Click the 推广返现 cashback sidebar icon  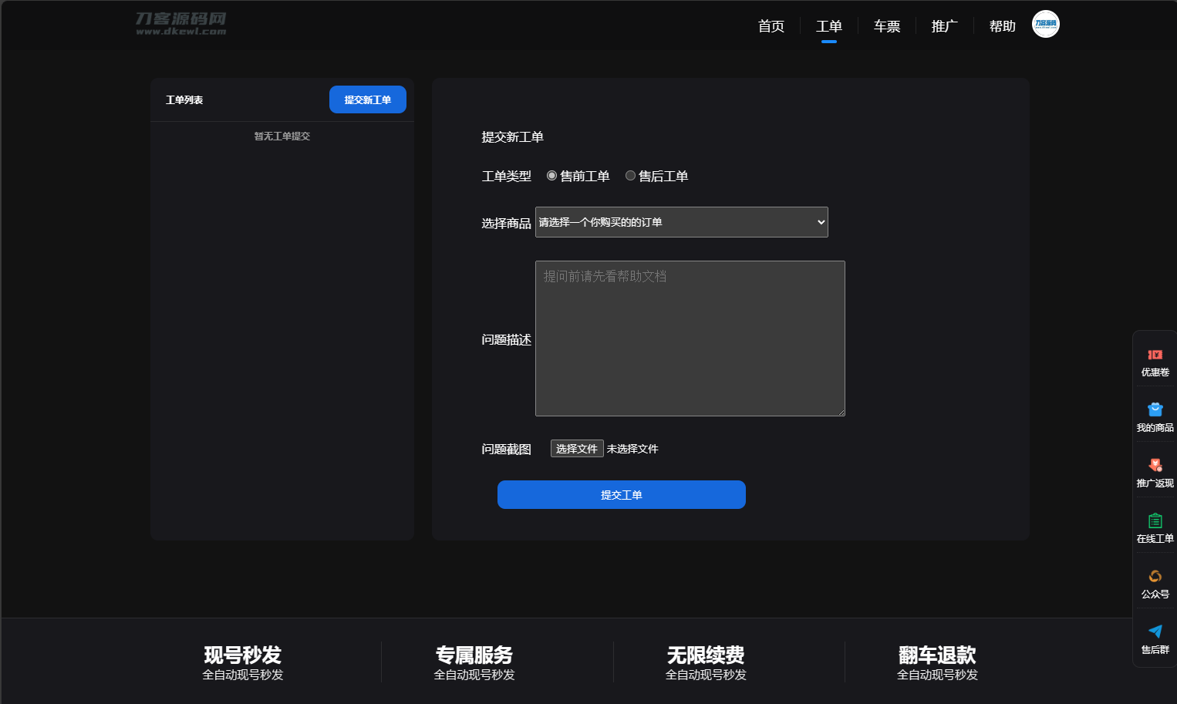point(1155,472)
